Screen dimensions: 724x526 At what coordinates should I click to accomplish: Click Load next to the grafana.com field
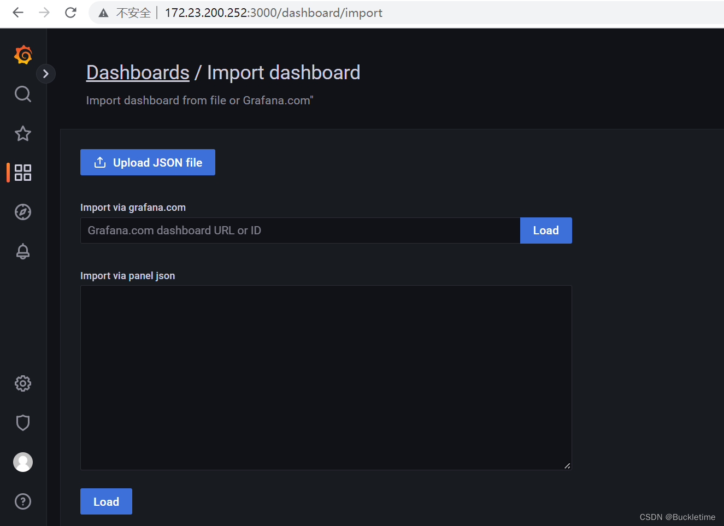(546, 231)
